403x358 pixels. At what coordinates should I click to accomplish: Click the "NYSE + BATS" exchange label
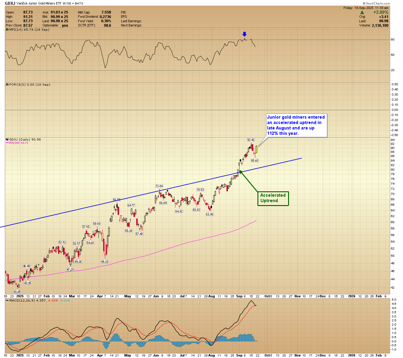[x=73, y=3]
